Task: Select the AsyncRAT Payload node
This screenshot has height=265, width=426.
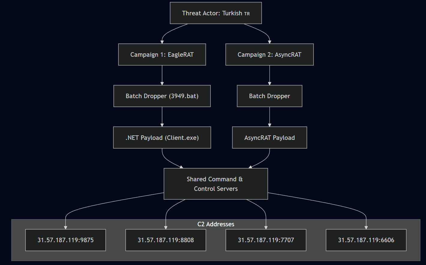Action: point(269,137)
